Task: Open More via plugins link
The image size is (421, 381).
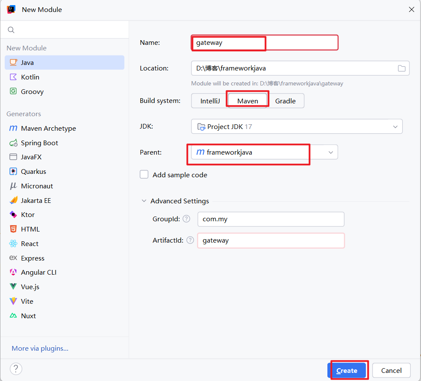Action: 40,348
